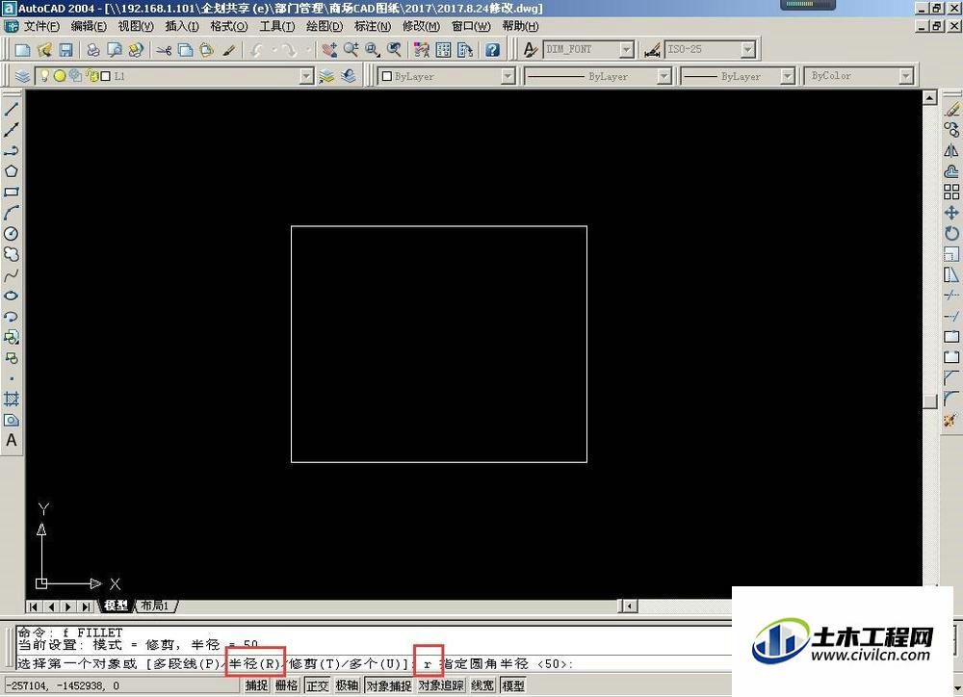Click the Rotate tool
The height and width of the screenshot is (697, 963).
951,233
